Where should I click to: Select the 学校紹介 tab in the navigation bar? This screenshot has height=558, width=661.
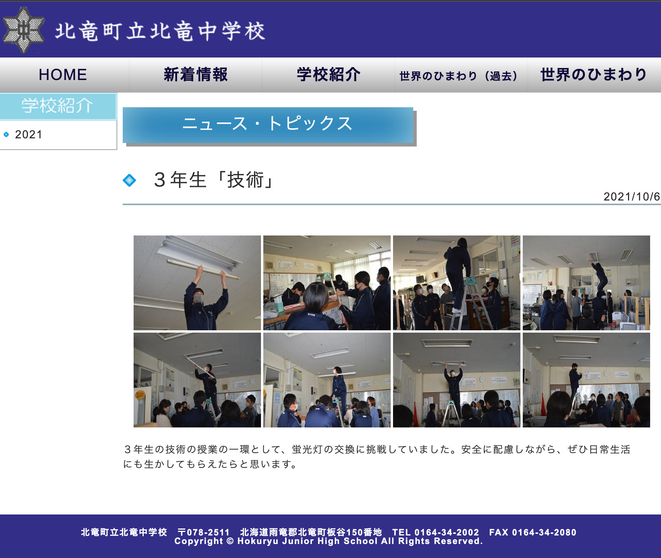(x=328, y=75)
